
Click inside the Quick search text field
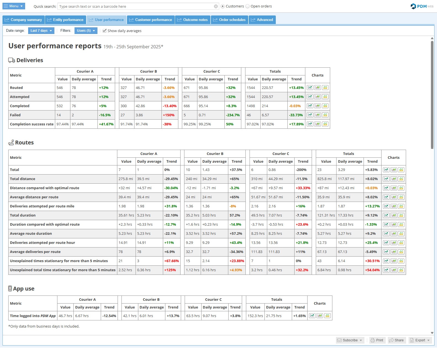point(135,6)
